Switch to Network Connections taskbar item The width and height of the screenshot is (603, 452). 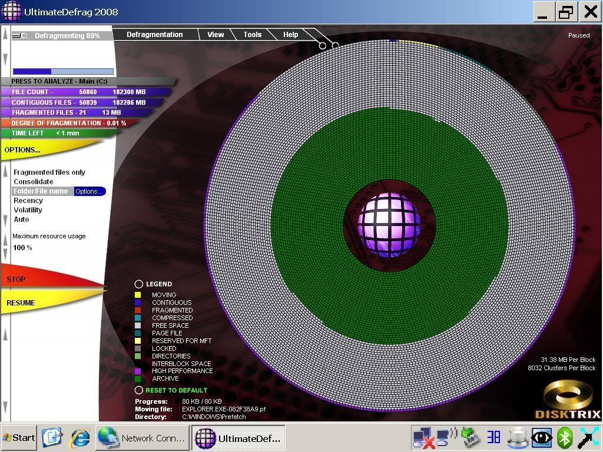(141, 438)
